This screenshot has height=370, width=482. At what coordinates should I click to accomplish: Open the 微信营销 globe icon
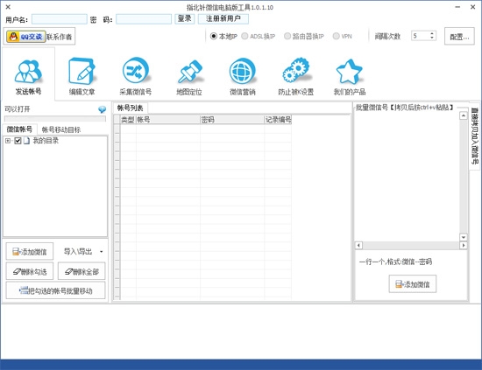pos(243,71)
